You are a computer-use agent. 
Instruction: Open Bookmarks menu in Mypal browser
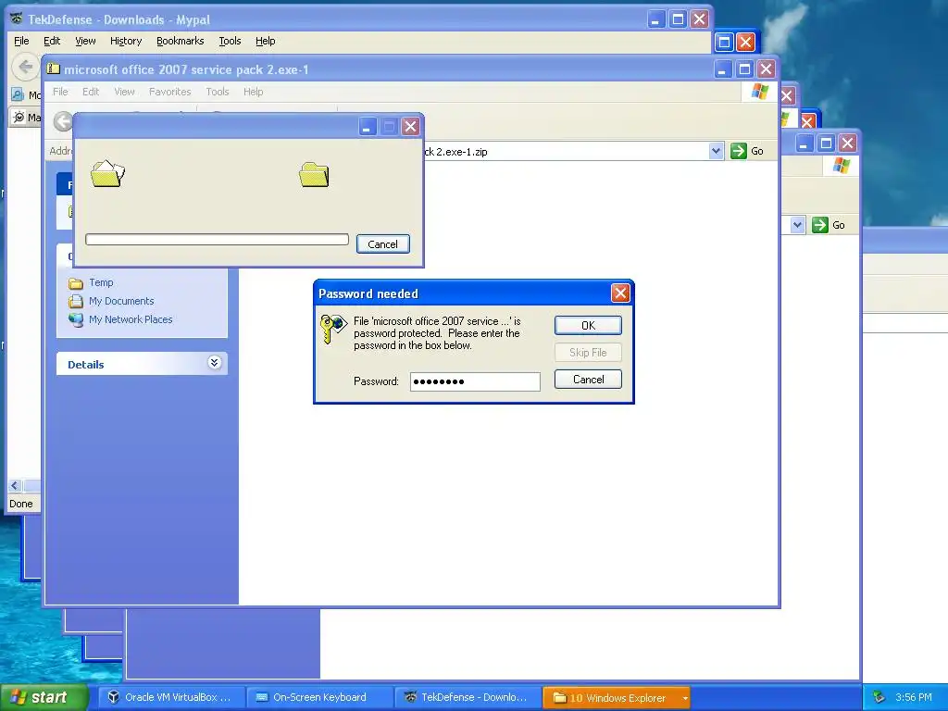181,41
